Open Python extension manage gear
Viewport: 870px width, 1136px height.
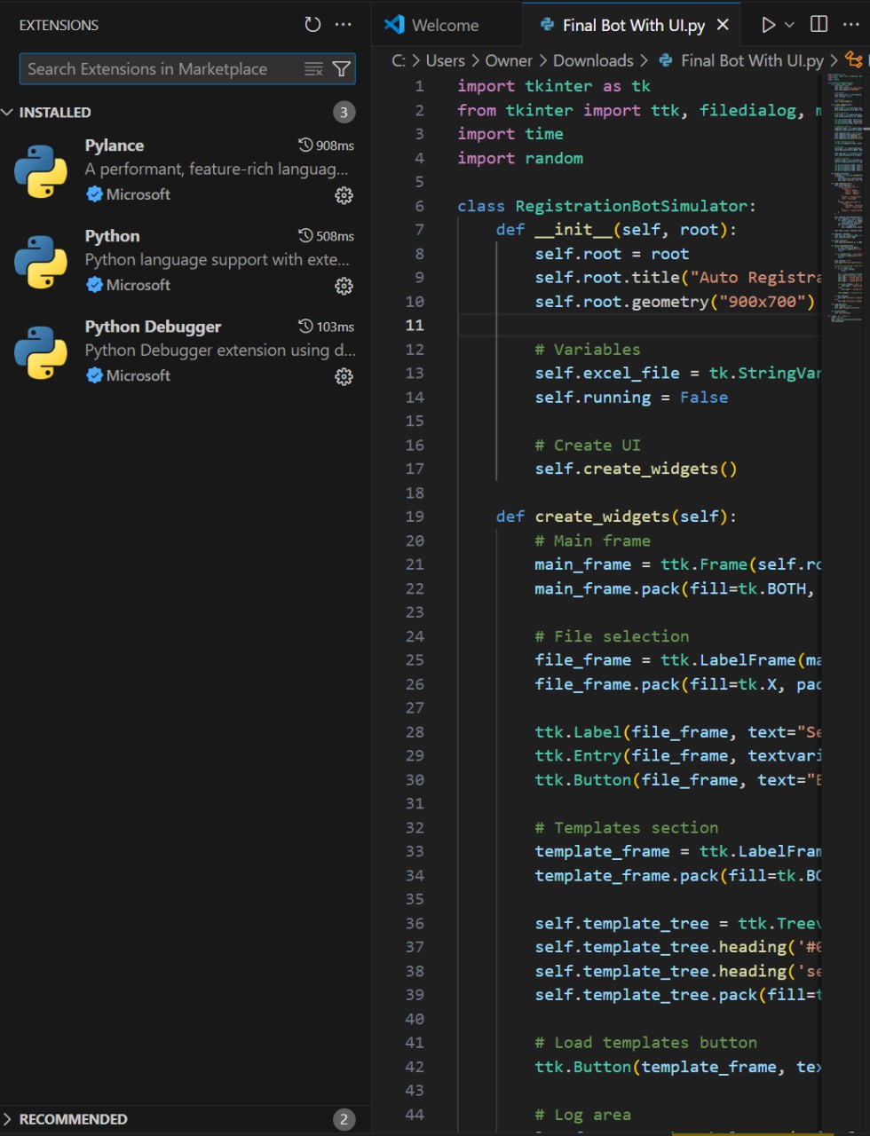pos(344,286)
